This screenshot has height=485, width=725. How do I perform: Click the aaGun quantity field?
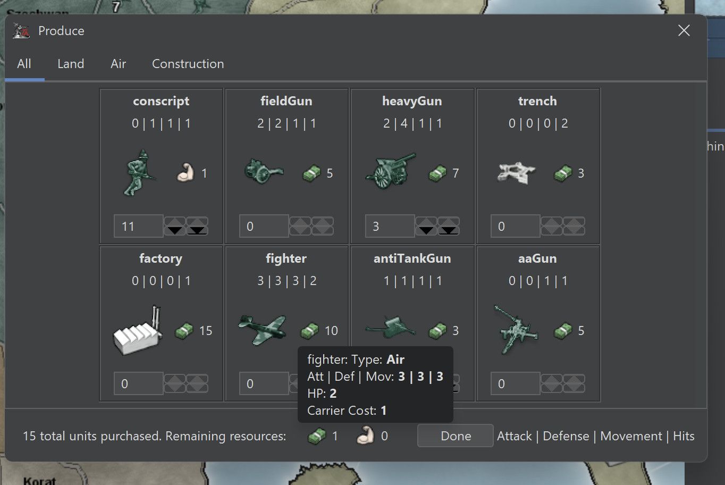click(515, 383)
